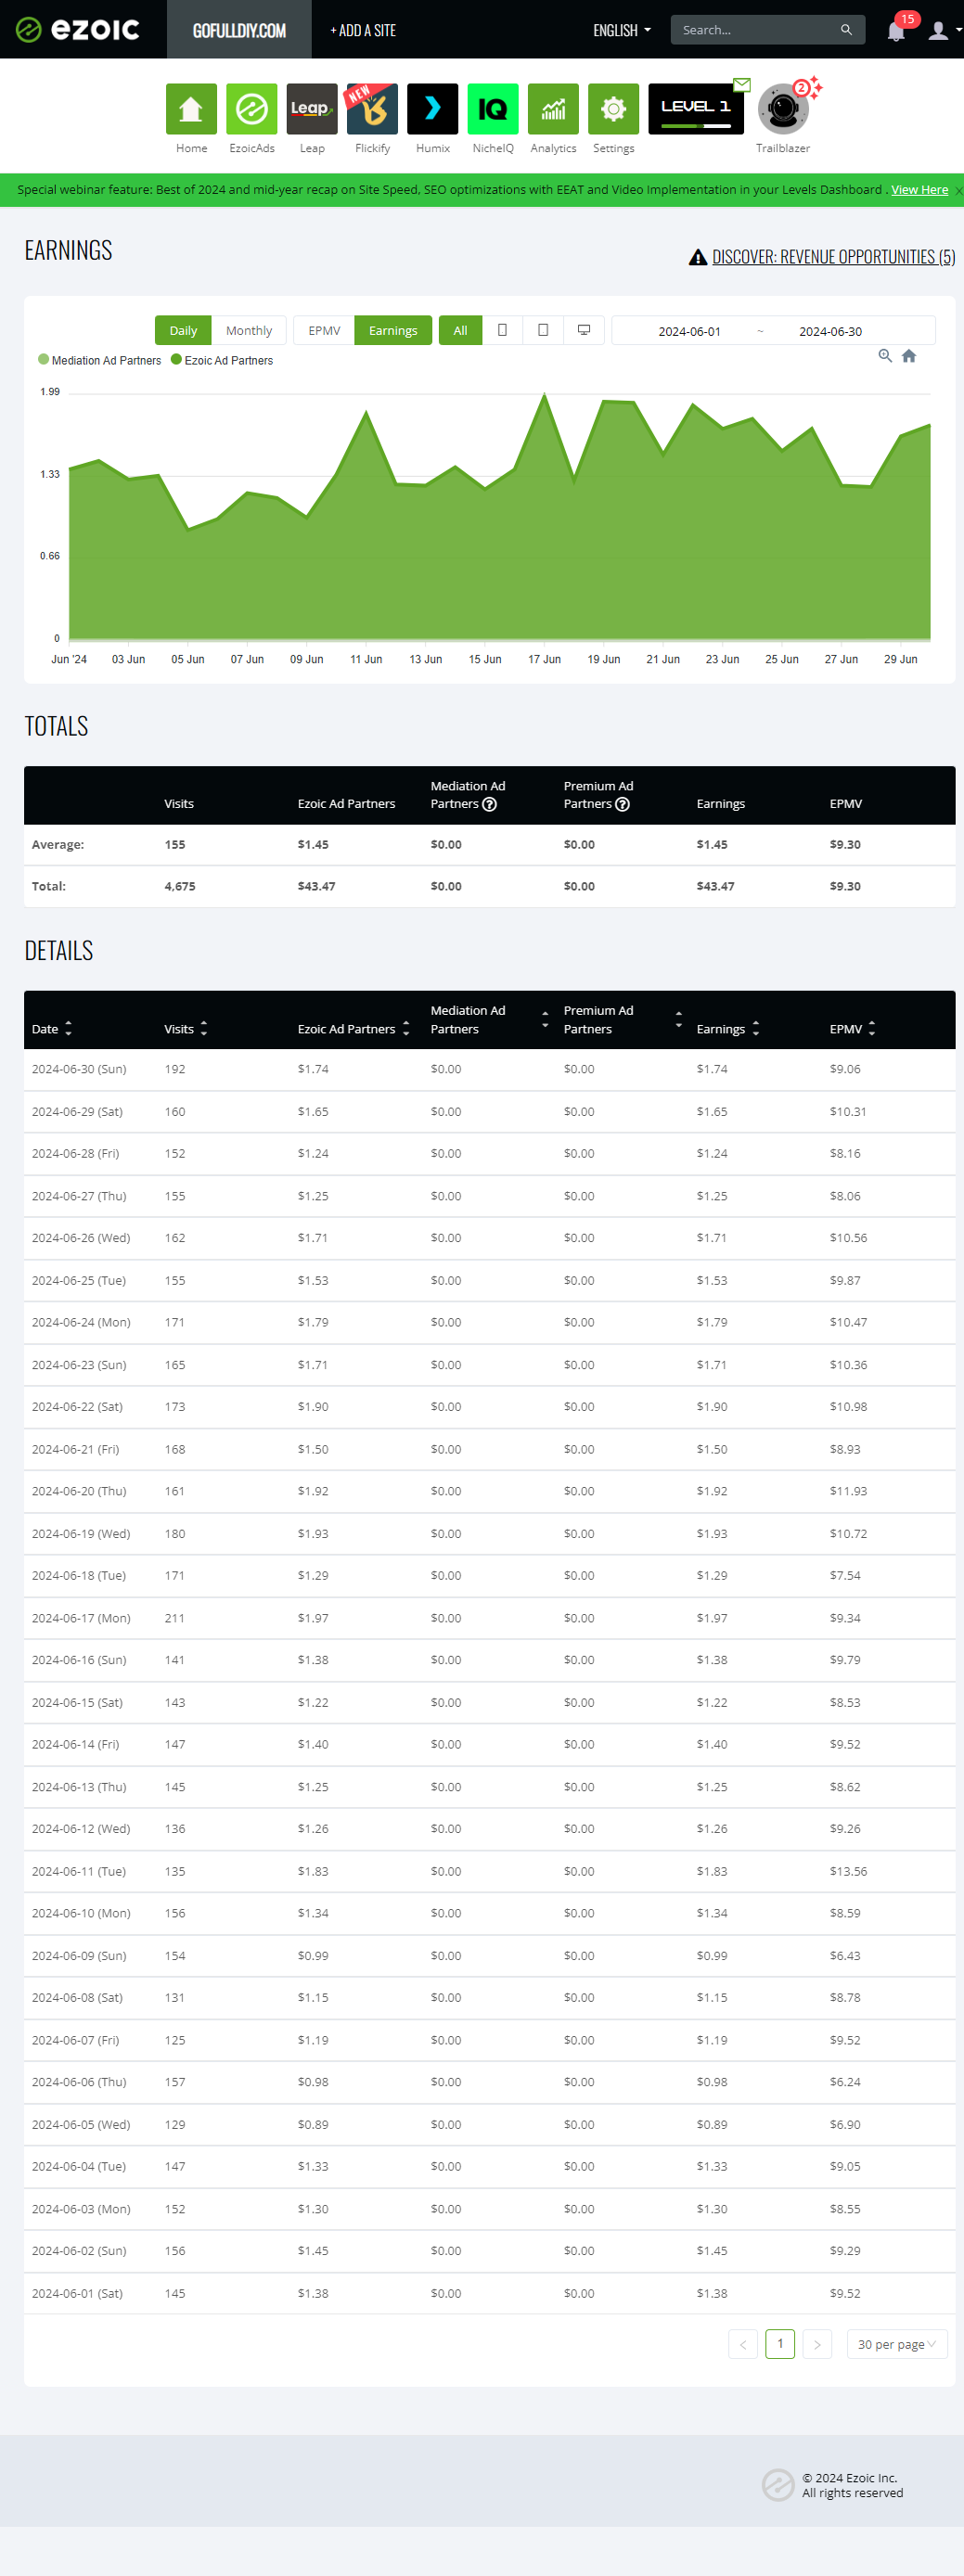
Task: Open the Leap tool icon
Action: click(312, 109)
